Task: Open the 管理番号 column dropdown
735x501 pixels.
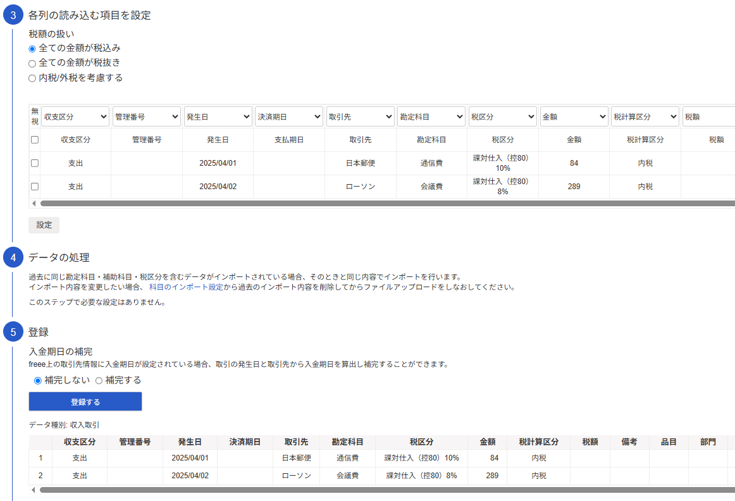Action: click(147, 116)
